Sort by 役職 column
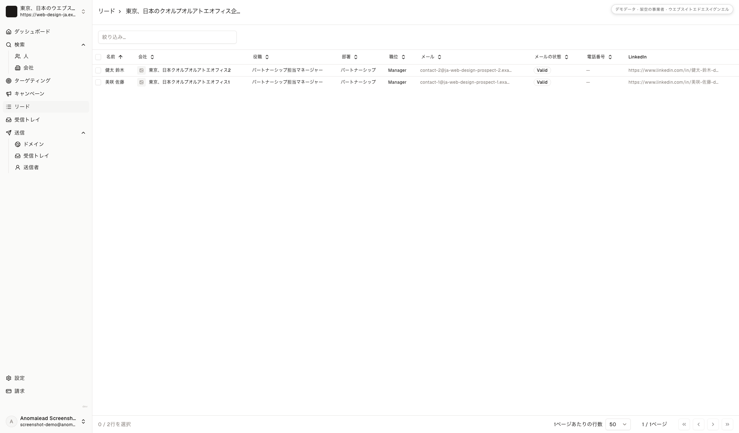This screenshot has width=739, height=433. (x=261, y=57)
